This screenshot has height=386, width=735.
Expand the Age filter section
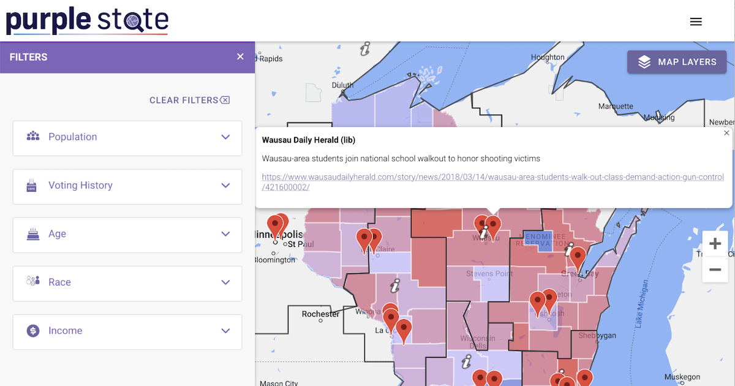coord(225,234)
